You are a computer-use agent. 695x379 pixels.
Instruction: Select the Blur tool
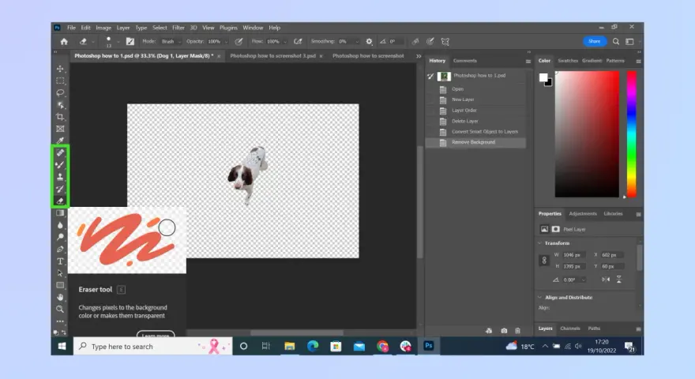[60, 225]
